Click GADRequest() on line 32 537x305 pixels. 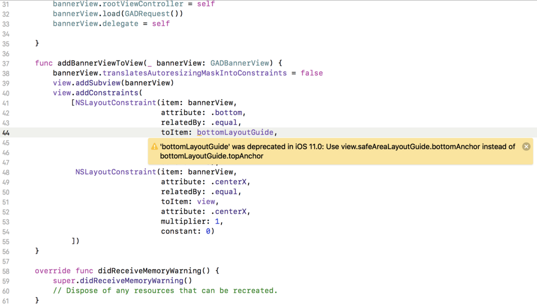coord(152,14)
